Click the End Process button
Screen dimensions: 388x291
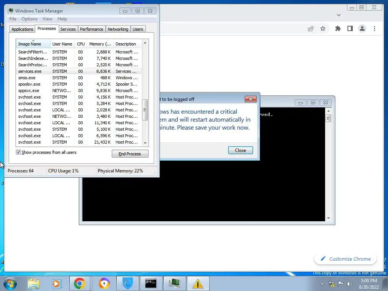(x=130, y=154)
